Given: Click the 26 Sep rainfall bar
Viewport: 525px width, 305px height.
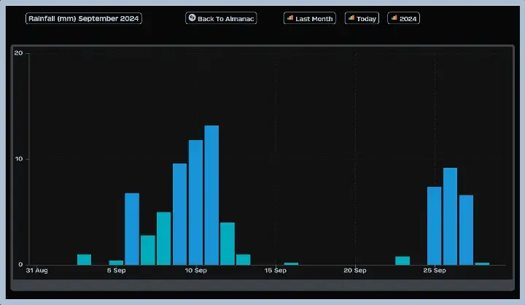Looking at the screenshot, I should coord(450,216).
